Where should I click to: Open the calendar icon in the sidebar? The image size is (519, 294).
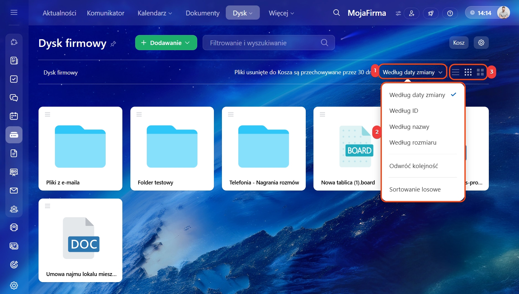click(14, 116)
